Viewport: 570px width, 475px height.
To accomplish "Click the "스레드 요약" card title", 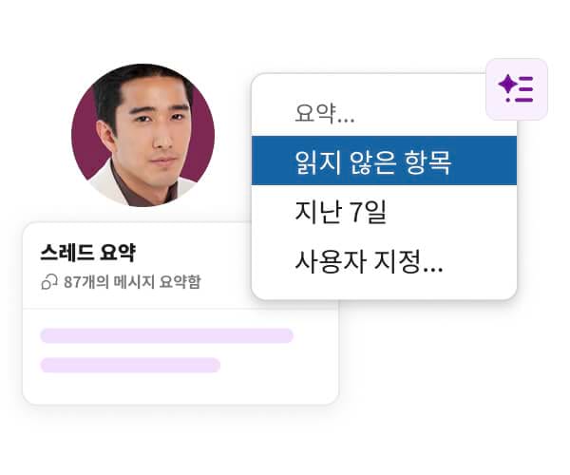I will 87,253.
